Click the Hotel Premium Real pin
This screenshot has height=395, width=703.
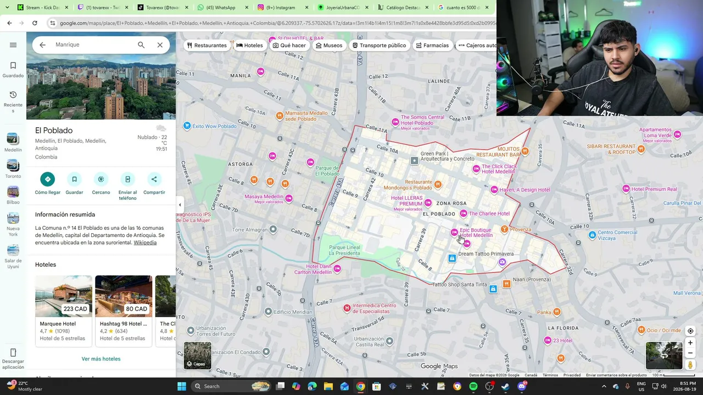[x=626, y=189]
